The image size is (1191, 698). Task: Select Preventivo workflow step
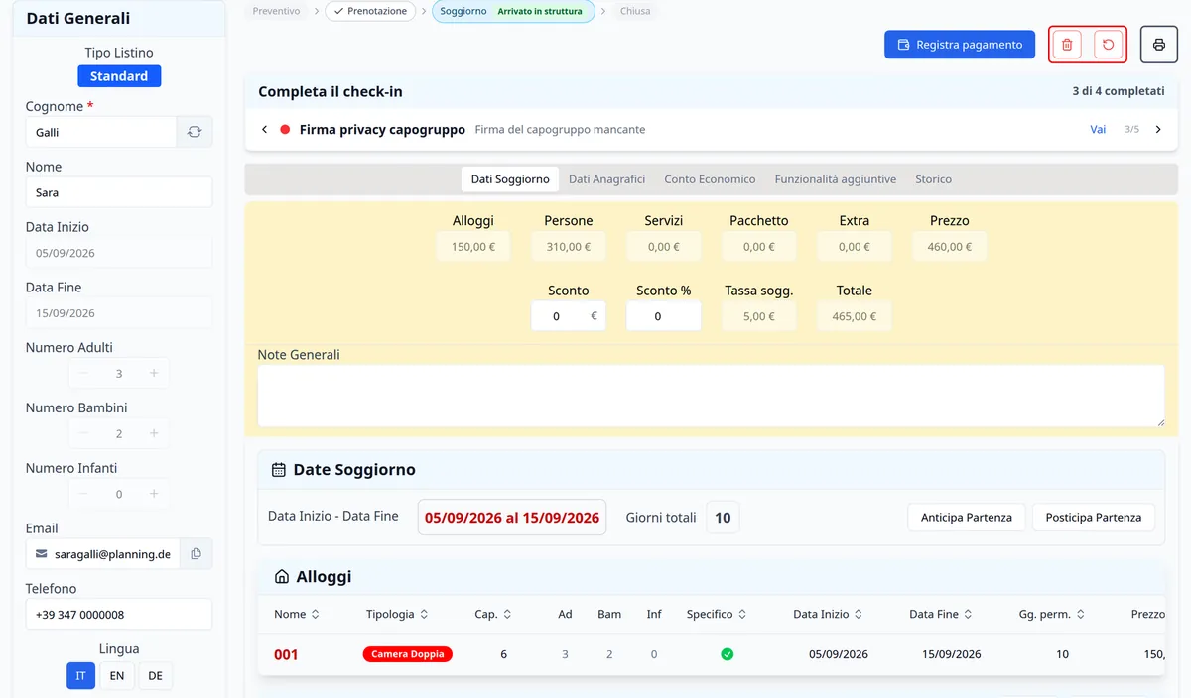[x=277, y=11]
